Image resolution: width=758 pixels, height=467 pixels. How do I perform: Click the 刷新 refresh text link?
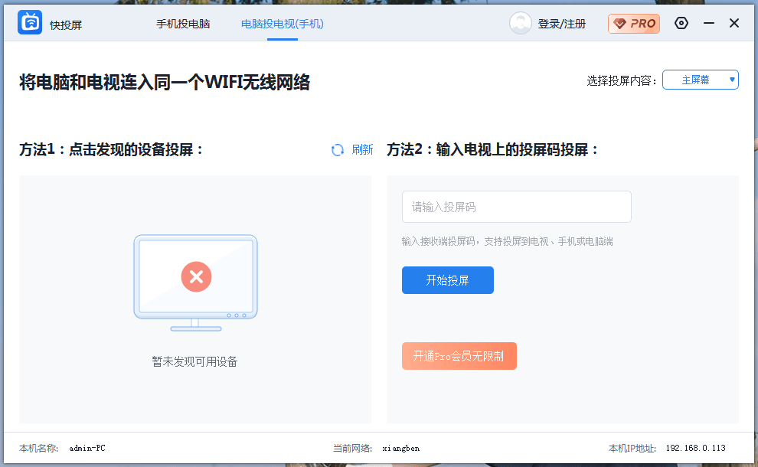361,150
